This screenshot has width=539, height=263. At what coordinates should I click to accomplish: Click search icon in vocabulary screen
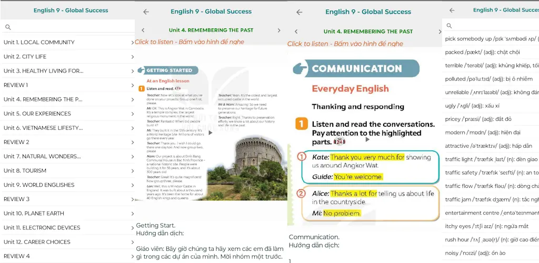pos(449,26)
